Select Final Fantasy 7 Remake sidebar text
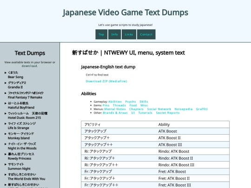The width and height of the screenshot is (251, 188). [x=25, y=97]
